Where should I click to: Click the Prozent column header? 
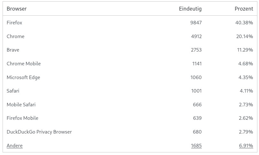click(244, 9)
